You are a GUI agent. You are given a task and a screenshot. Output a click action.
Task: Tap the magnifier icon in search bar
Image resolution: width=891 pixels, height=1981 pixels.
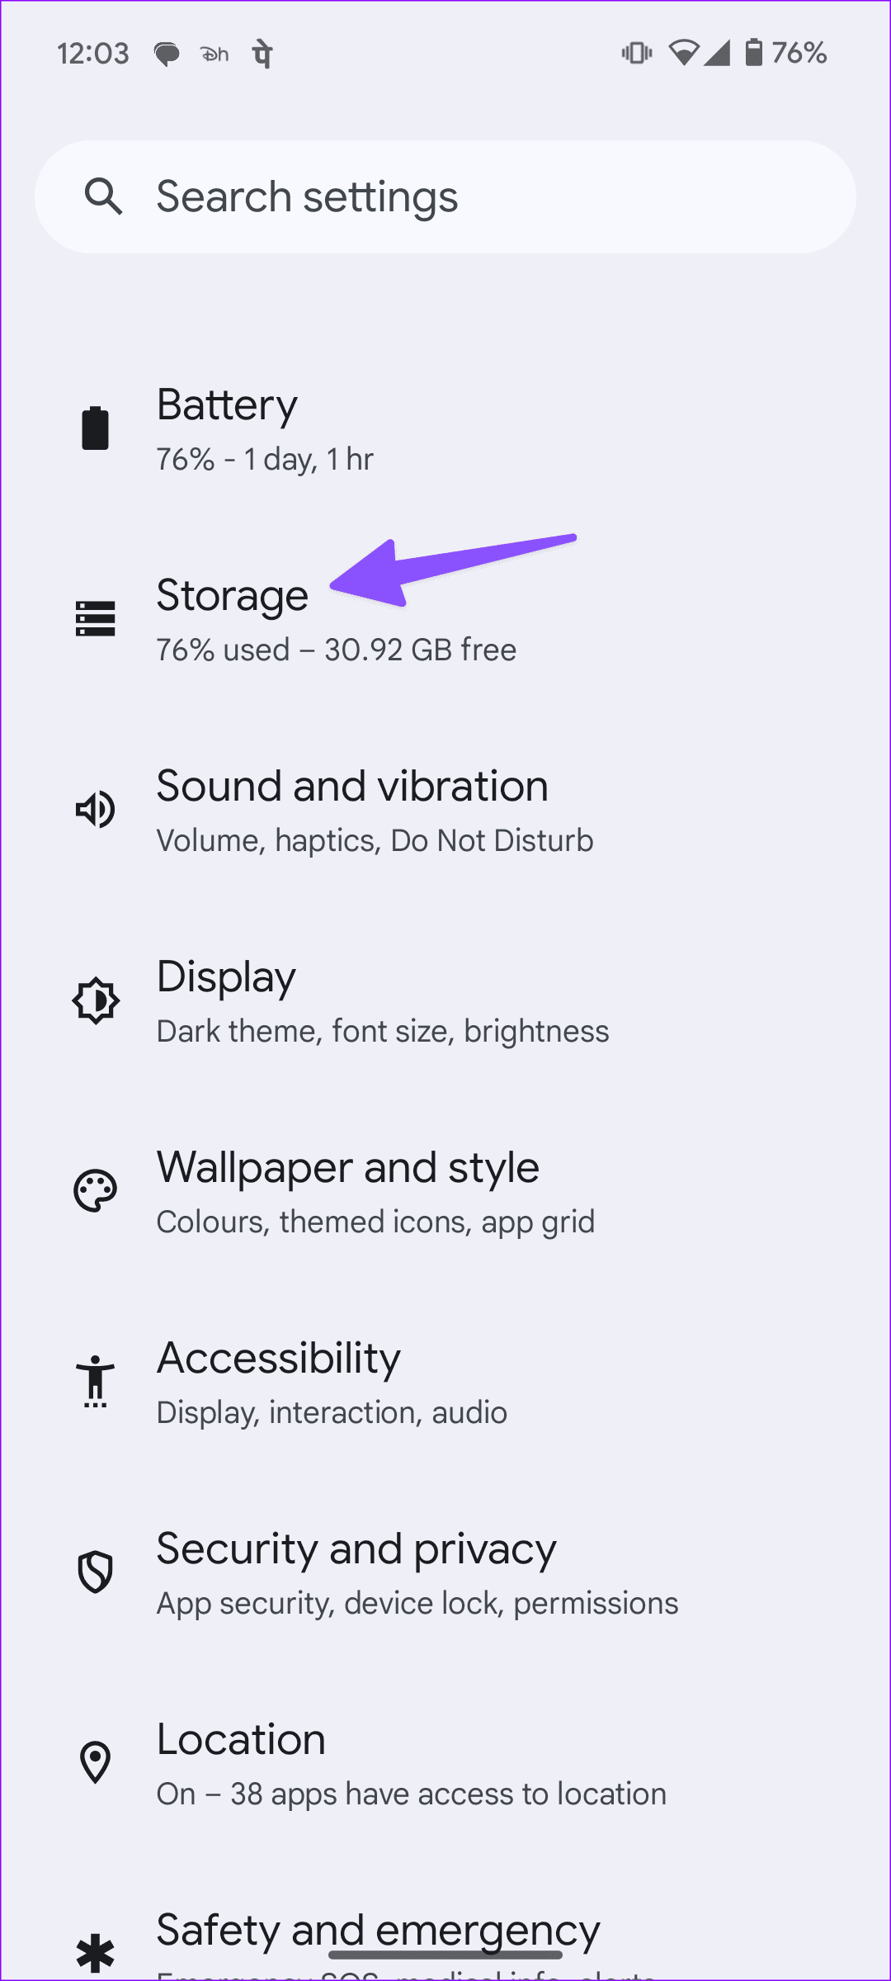[x=103, y=196]
